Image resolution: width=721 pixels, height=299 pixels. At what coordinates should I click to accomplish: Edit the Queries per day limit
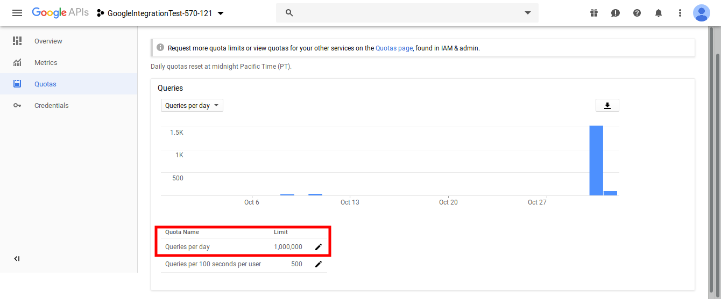click(x=319, y=247)
